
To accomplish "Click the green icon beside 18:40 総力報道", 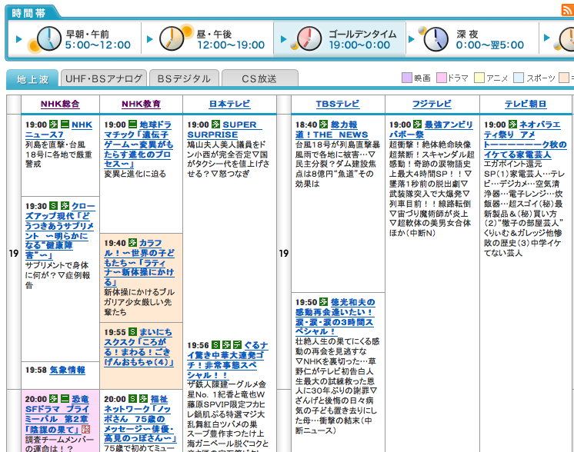I will point(323,125).
